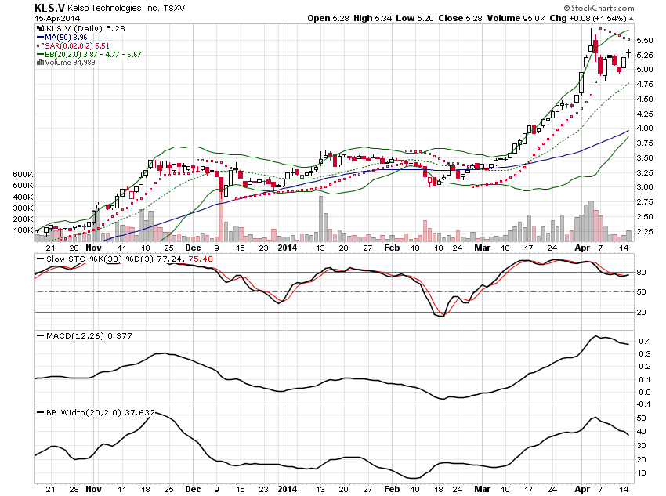Click the red dotted SAR legend marker

pos(40,45)
